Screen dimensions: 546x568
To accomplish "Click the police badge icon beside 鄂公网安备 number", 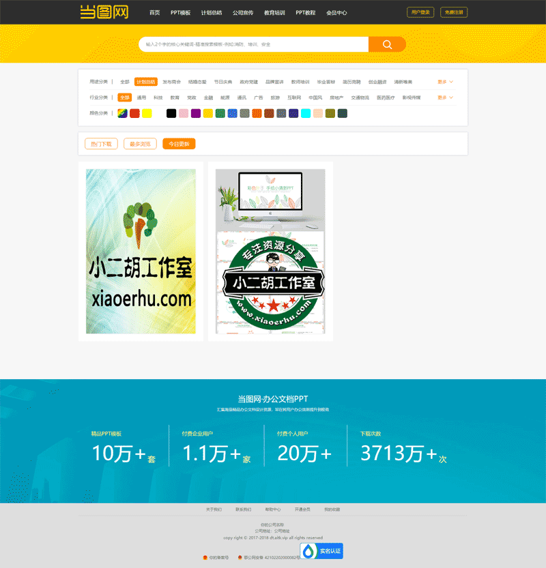I will [x=239, y=557].
